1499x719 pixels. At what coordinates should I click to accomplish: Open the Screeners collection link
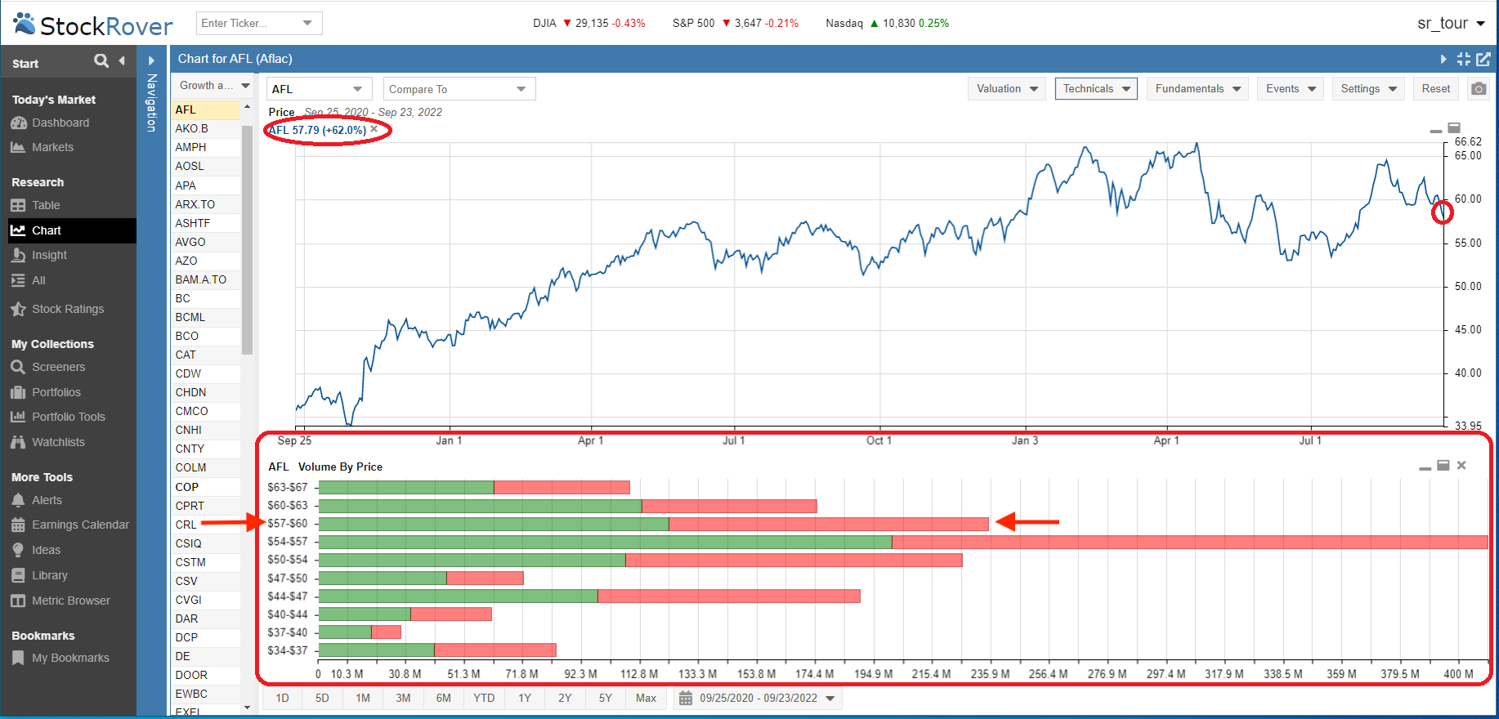coord(58,367)
